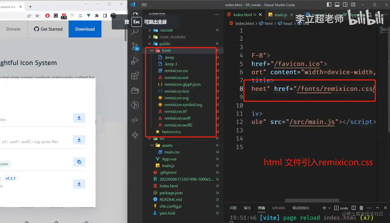Close the index.html editor tab
Image resolution: width=390 pixels, height=223 pixels.
click(x=261, y=15)
